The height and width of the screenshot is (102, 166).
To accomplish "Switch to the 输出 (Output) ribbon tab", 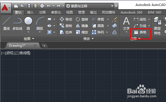I will click(x=93, y=12).
